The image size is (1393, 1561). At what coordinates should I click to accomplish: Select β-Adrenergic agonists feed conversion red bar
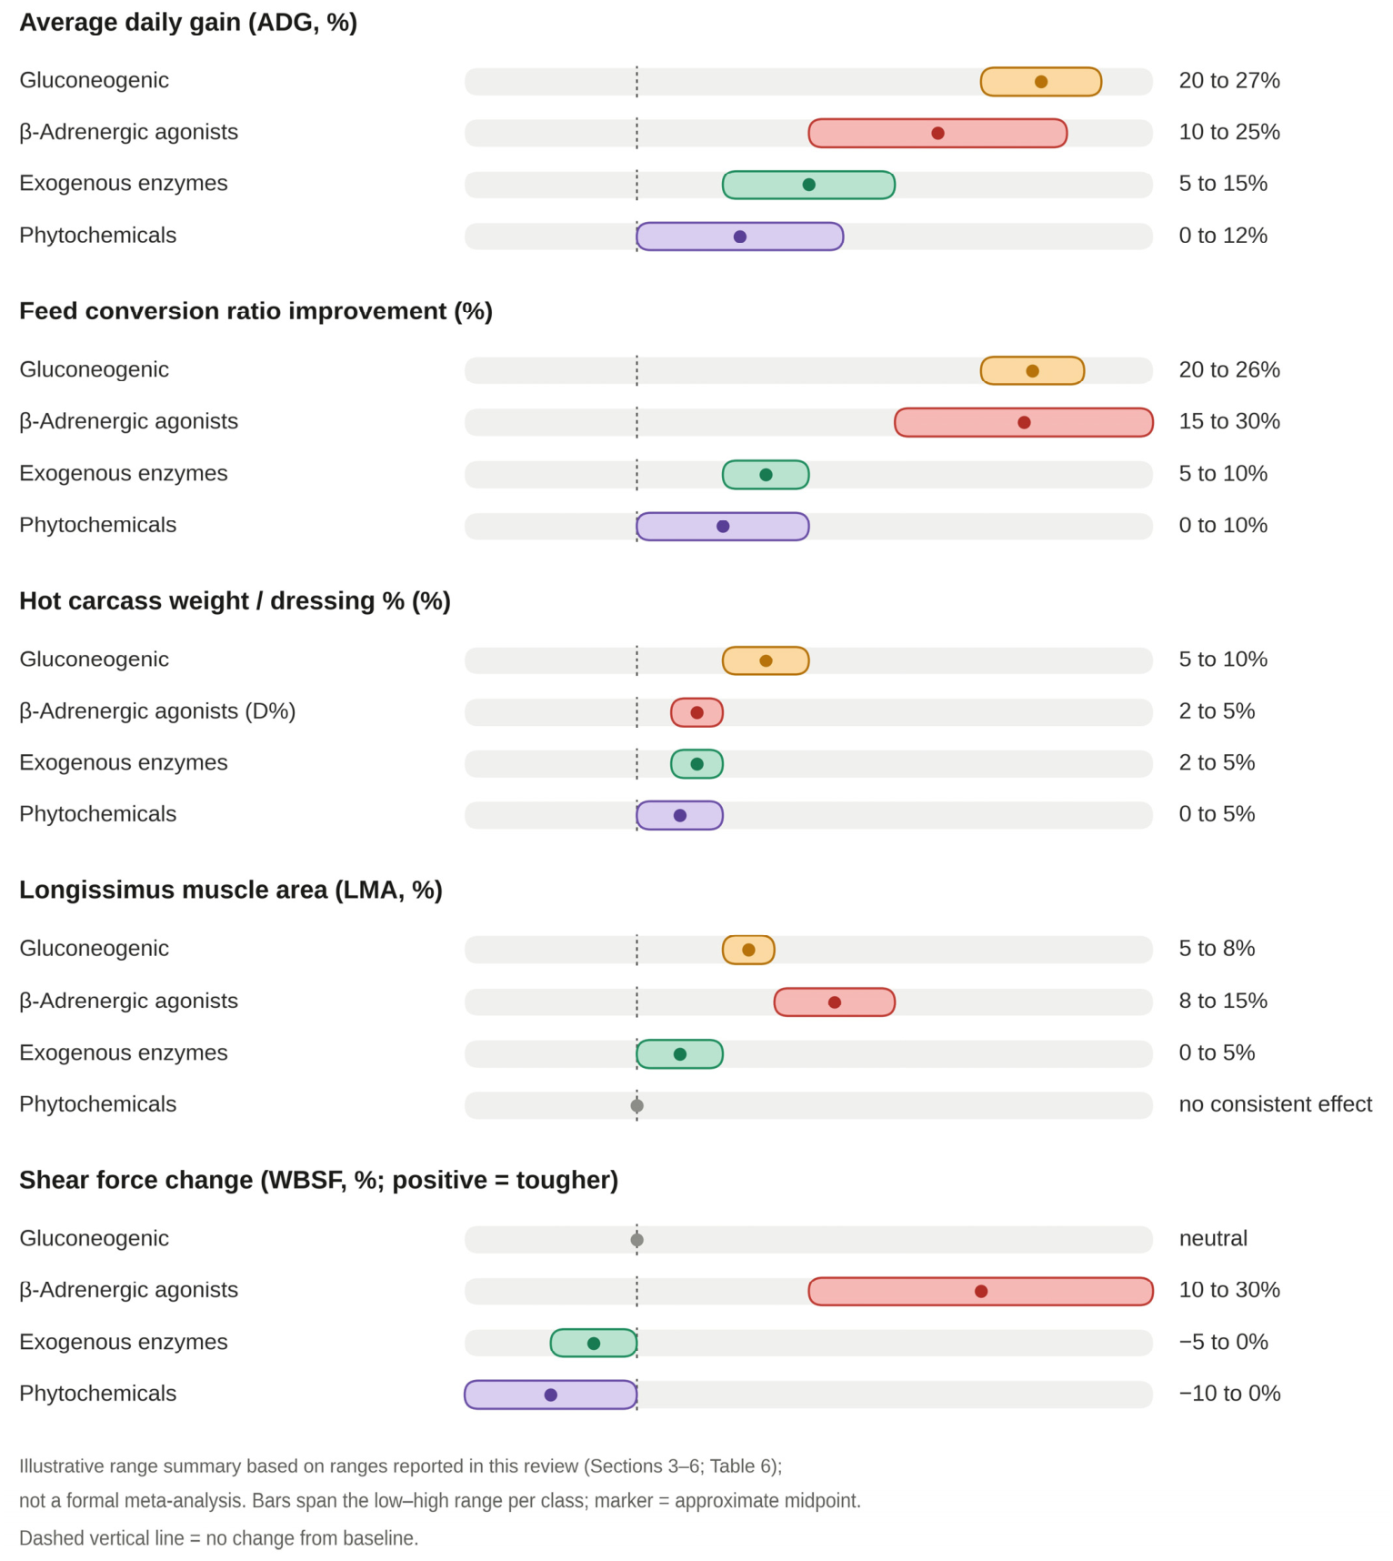[x=1024, y=422]
